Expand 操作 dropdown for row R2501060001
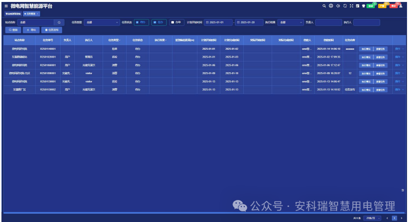Viewport: 408px width, 222px height. point(399,65)
